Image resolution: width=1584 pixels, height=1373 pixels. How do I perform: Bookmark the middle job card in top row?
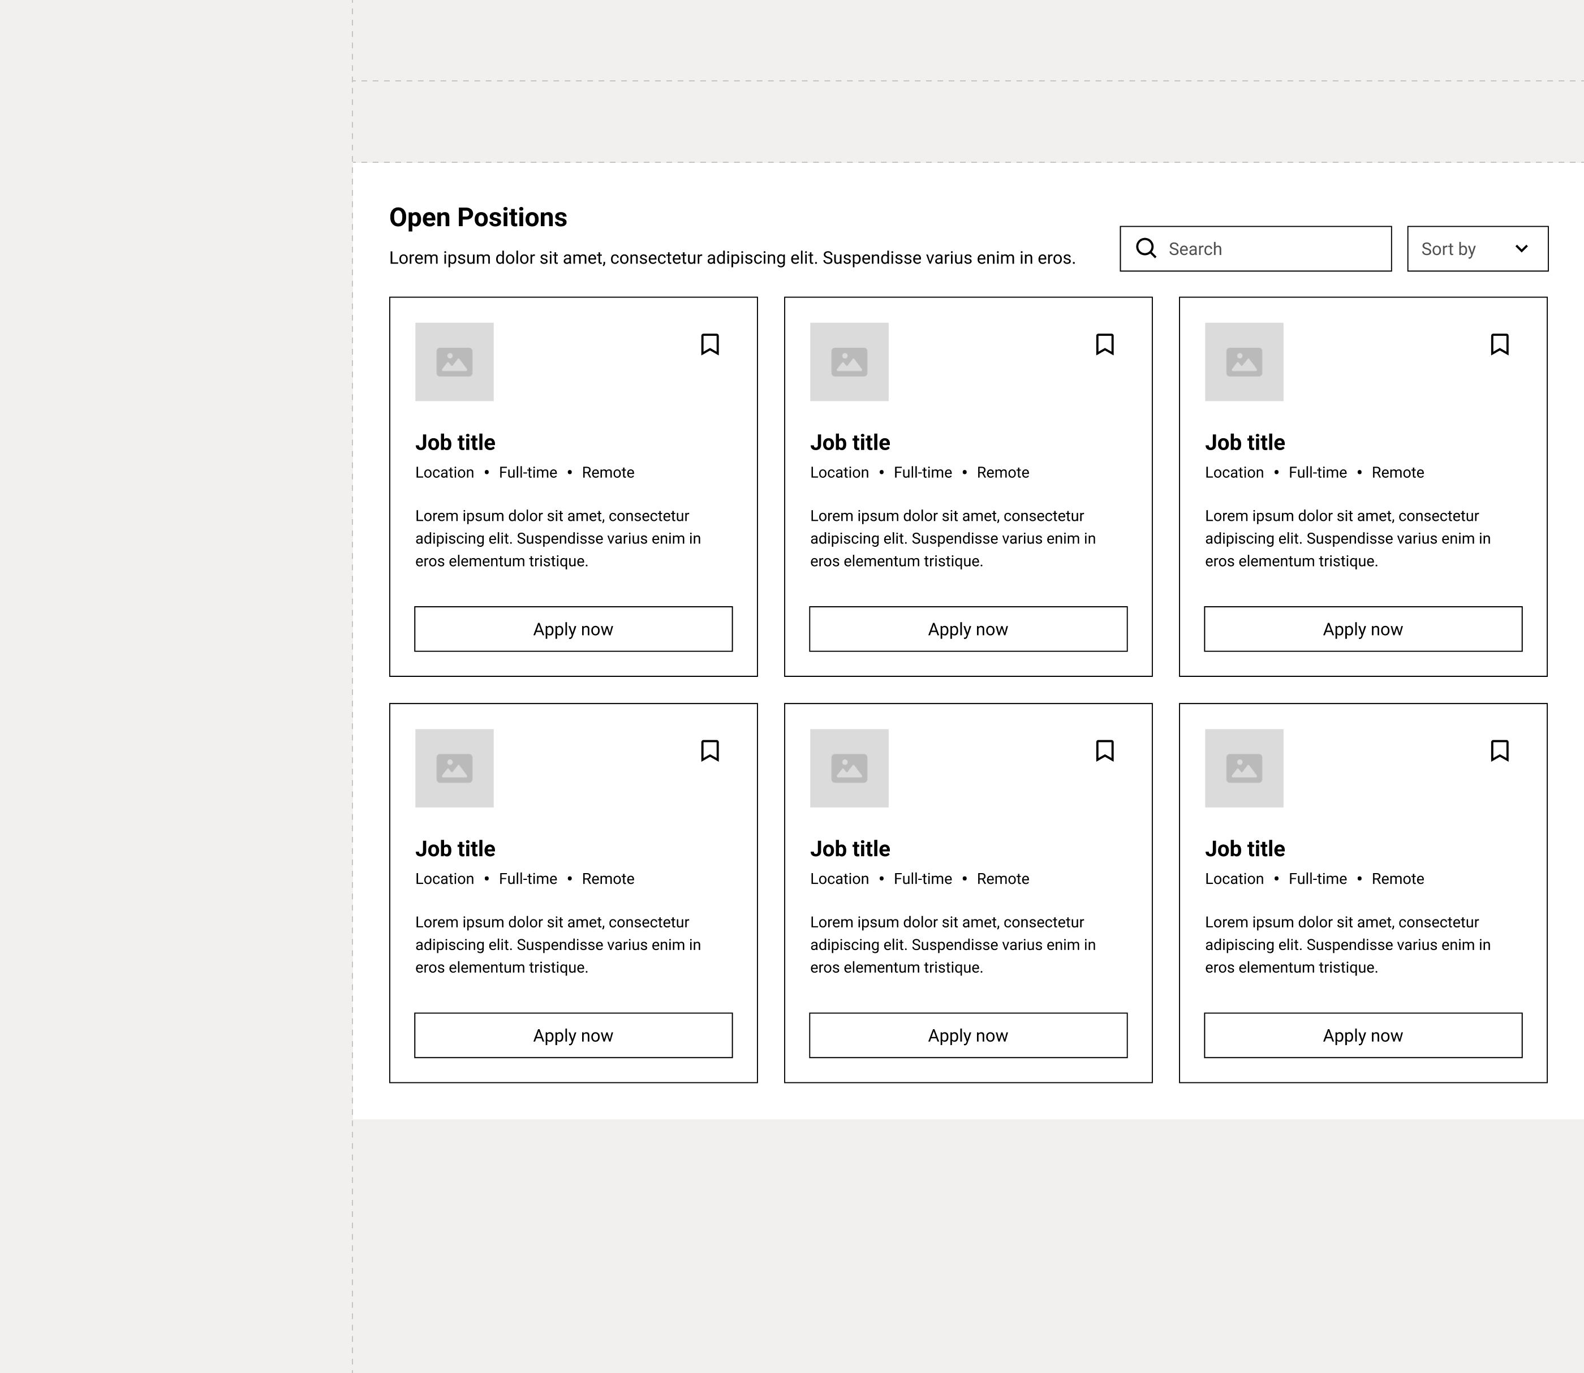pyautogui.click(x=1104, y=344)
